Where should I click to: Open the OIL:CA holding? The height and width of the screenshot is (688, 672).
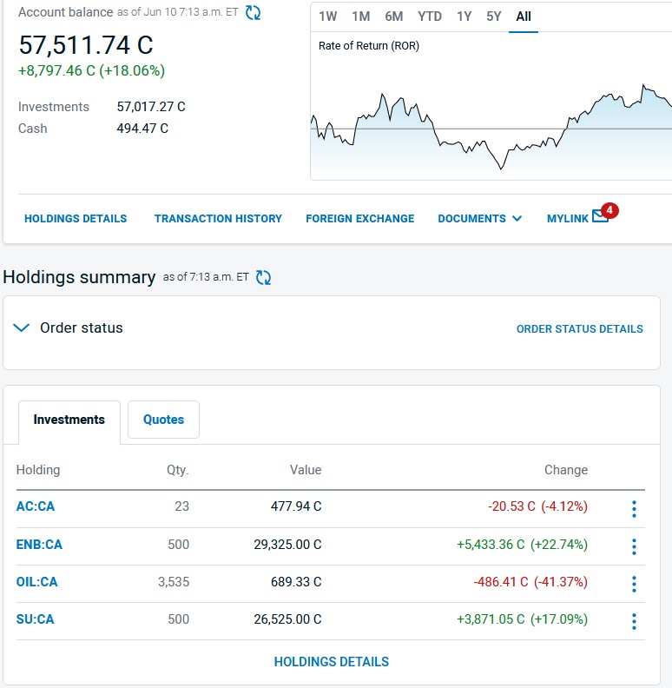tap(36, 582)
